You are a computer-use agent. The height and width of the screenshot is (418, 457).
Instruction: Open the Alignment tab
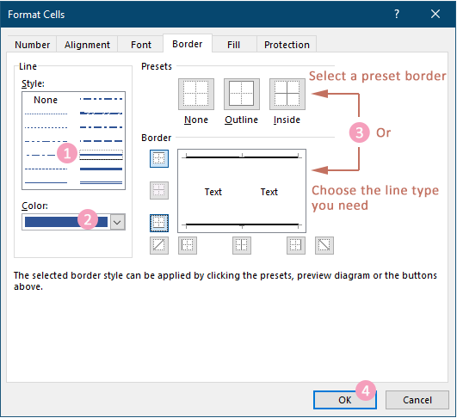(87, 45)
